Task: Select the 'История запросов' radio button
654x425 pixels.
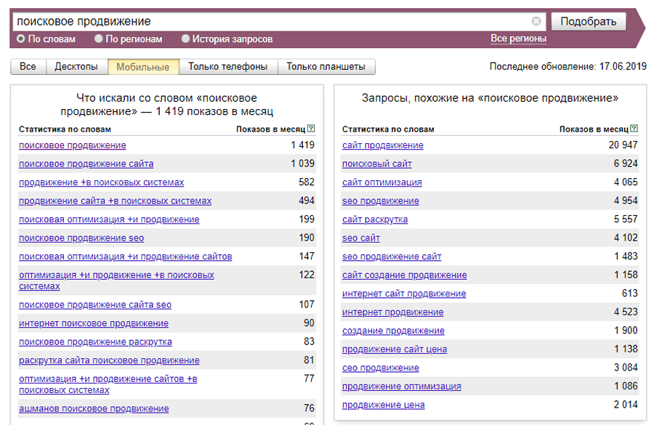Action: [x=186, y=39]
